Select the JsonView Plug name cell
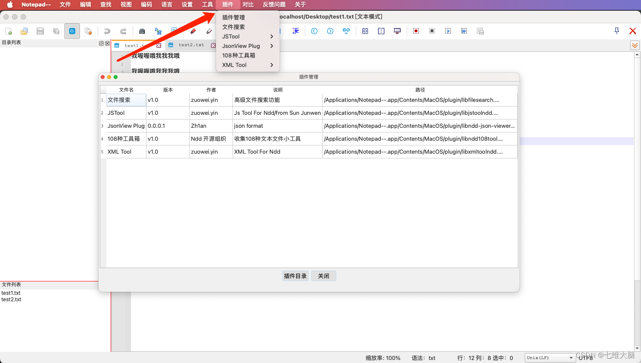This screenshot has height=363, width=641. click(126, 126)
